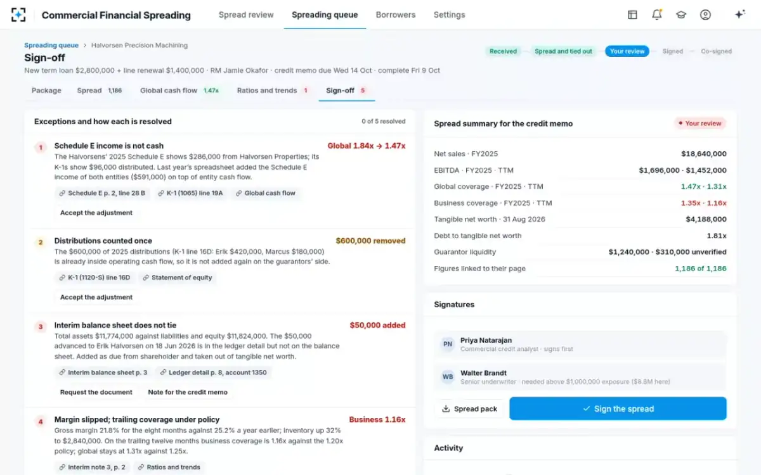The image size is (761, 475).
Task: Open the Ratios and trends tab
Action: click(x=272, y=91)
